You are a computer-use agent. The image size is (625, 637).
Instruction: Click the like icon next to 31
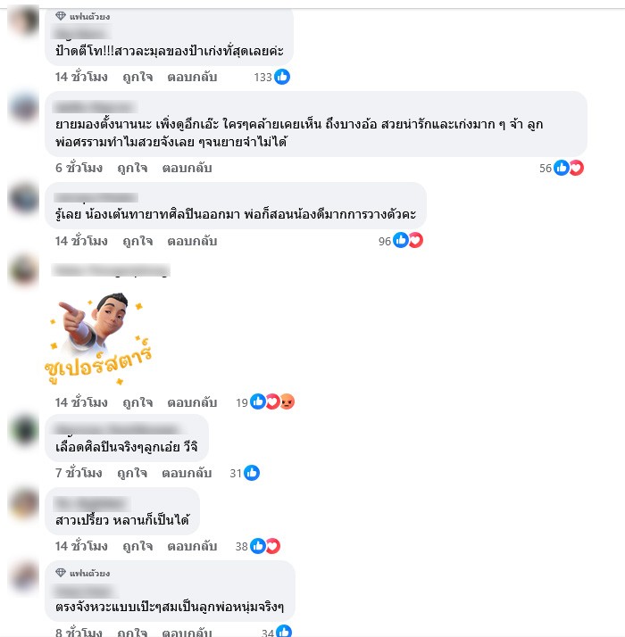pos(252,473)
